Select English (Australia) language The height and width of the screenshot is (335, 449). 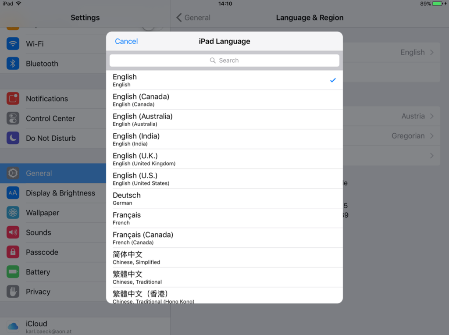point(224,120)
